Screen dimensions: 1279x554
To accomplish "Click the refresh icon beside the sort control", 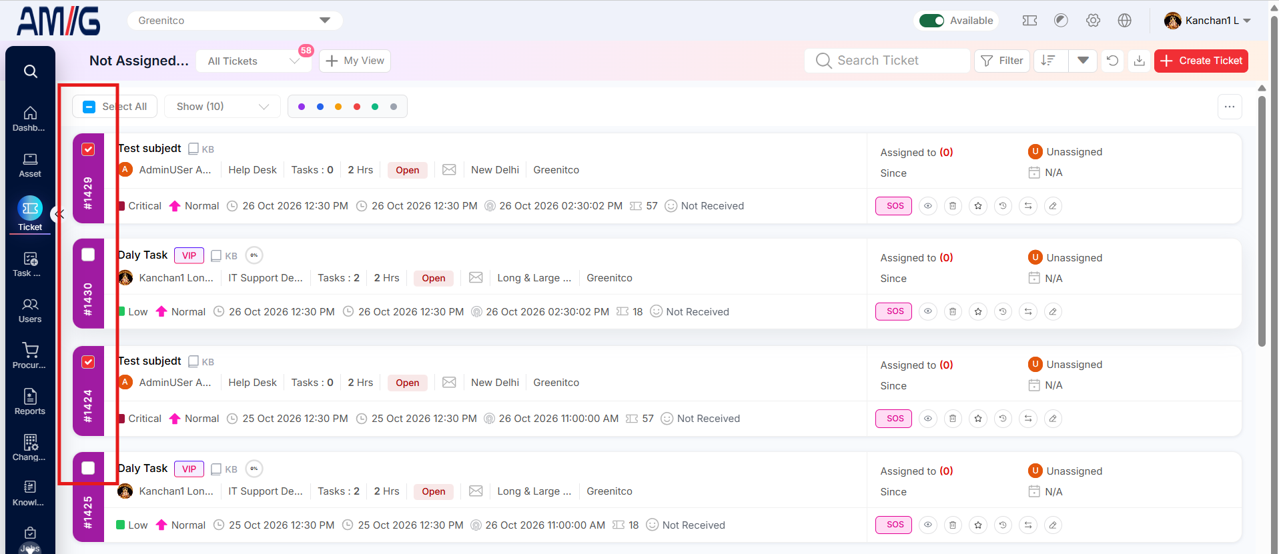I will point(1112,61).
